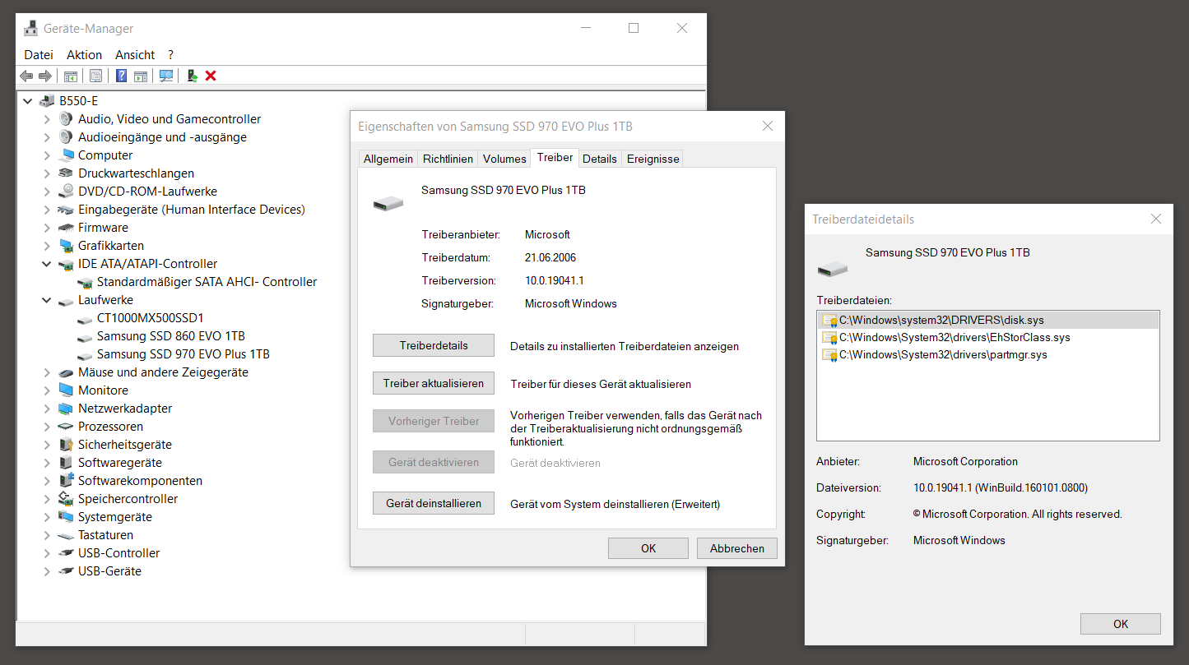
Task: Select the CT1000MX500SSD1 drive
Action: pos(150,318)
